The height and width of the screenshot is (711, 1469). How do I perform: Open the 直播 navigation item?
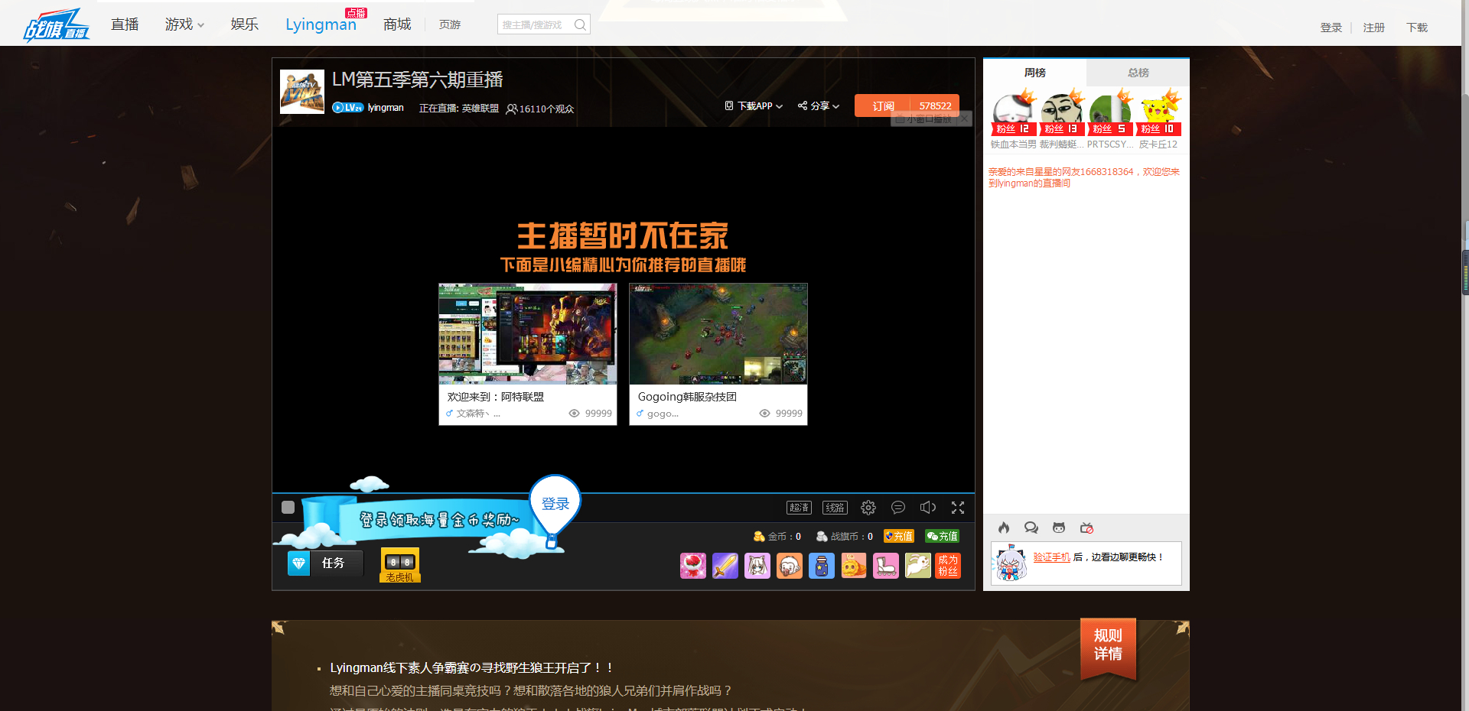coord(125,24)
